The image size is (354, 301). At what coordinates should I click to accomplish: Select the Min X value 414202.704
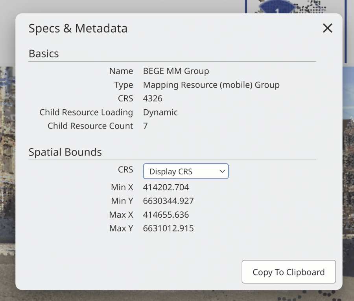[166, 187]
